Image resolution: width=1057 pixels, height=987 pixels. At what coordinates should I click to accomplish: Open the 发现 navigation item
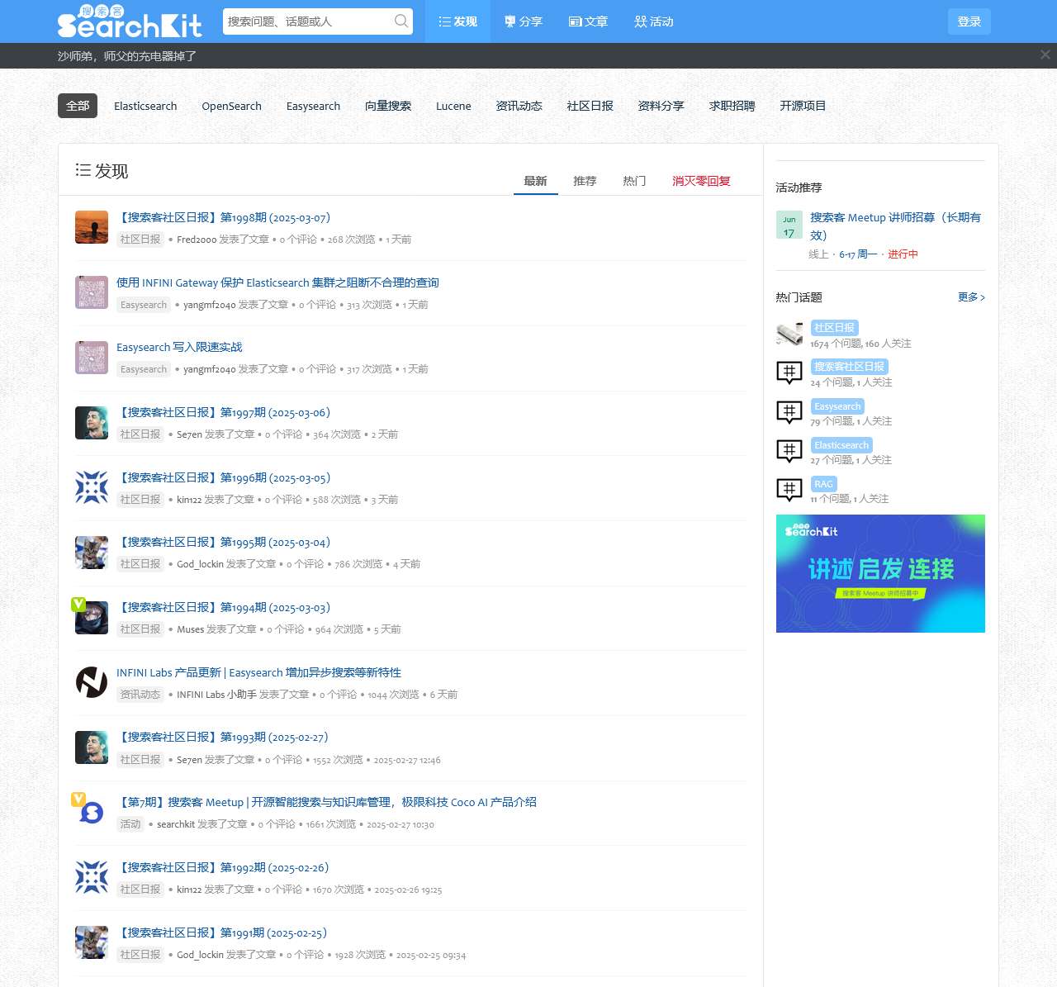pos(457,21)
